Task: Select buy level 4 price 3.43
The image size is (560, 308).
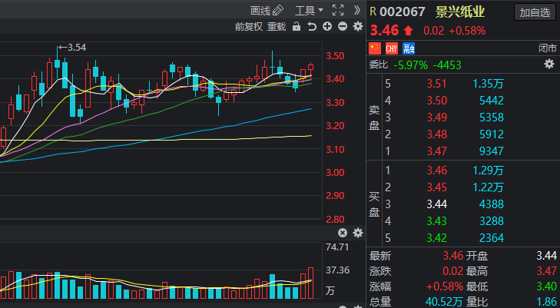Action: click(437, 221)
